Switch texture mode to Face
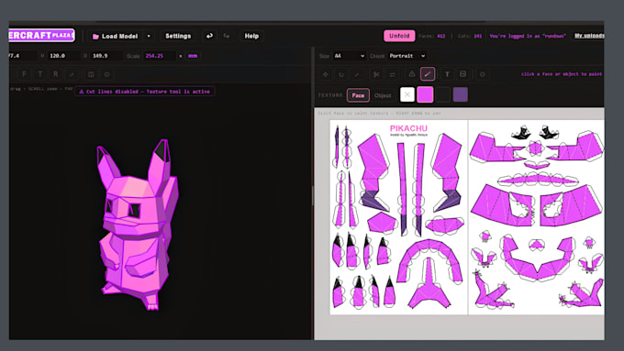 pyautogui.click(x=358, y=95)
